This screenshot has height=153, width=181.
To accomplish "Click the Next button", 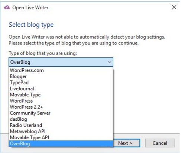I will tap(126, 143).
